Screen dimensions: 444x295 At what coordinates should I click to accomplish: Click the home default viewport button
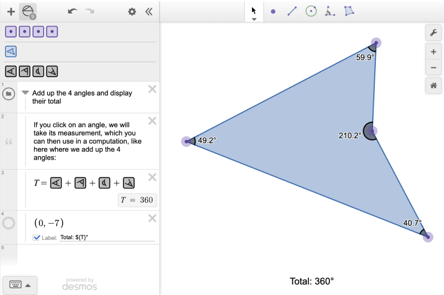(x=433, y=86)
